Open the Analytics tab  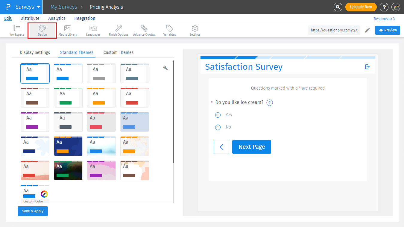point(57,18)
